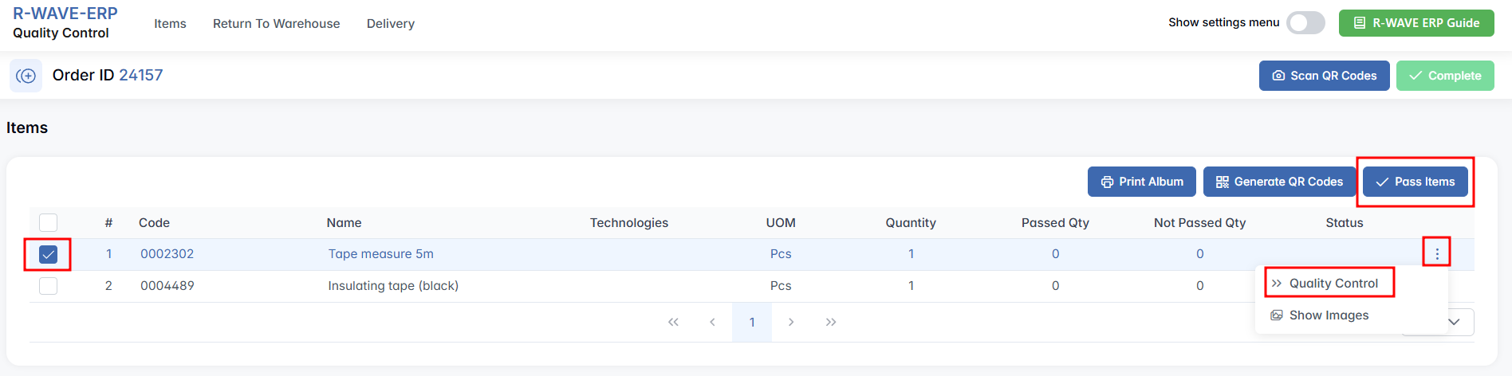Select page number 1 in pagination
The image size is (1512, 376).
pyautogui.click(x=752, y=322)
